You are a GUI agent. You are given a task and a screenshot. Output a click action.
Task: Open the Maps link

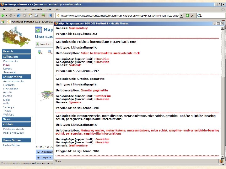coord(6,65)
